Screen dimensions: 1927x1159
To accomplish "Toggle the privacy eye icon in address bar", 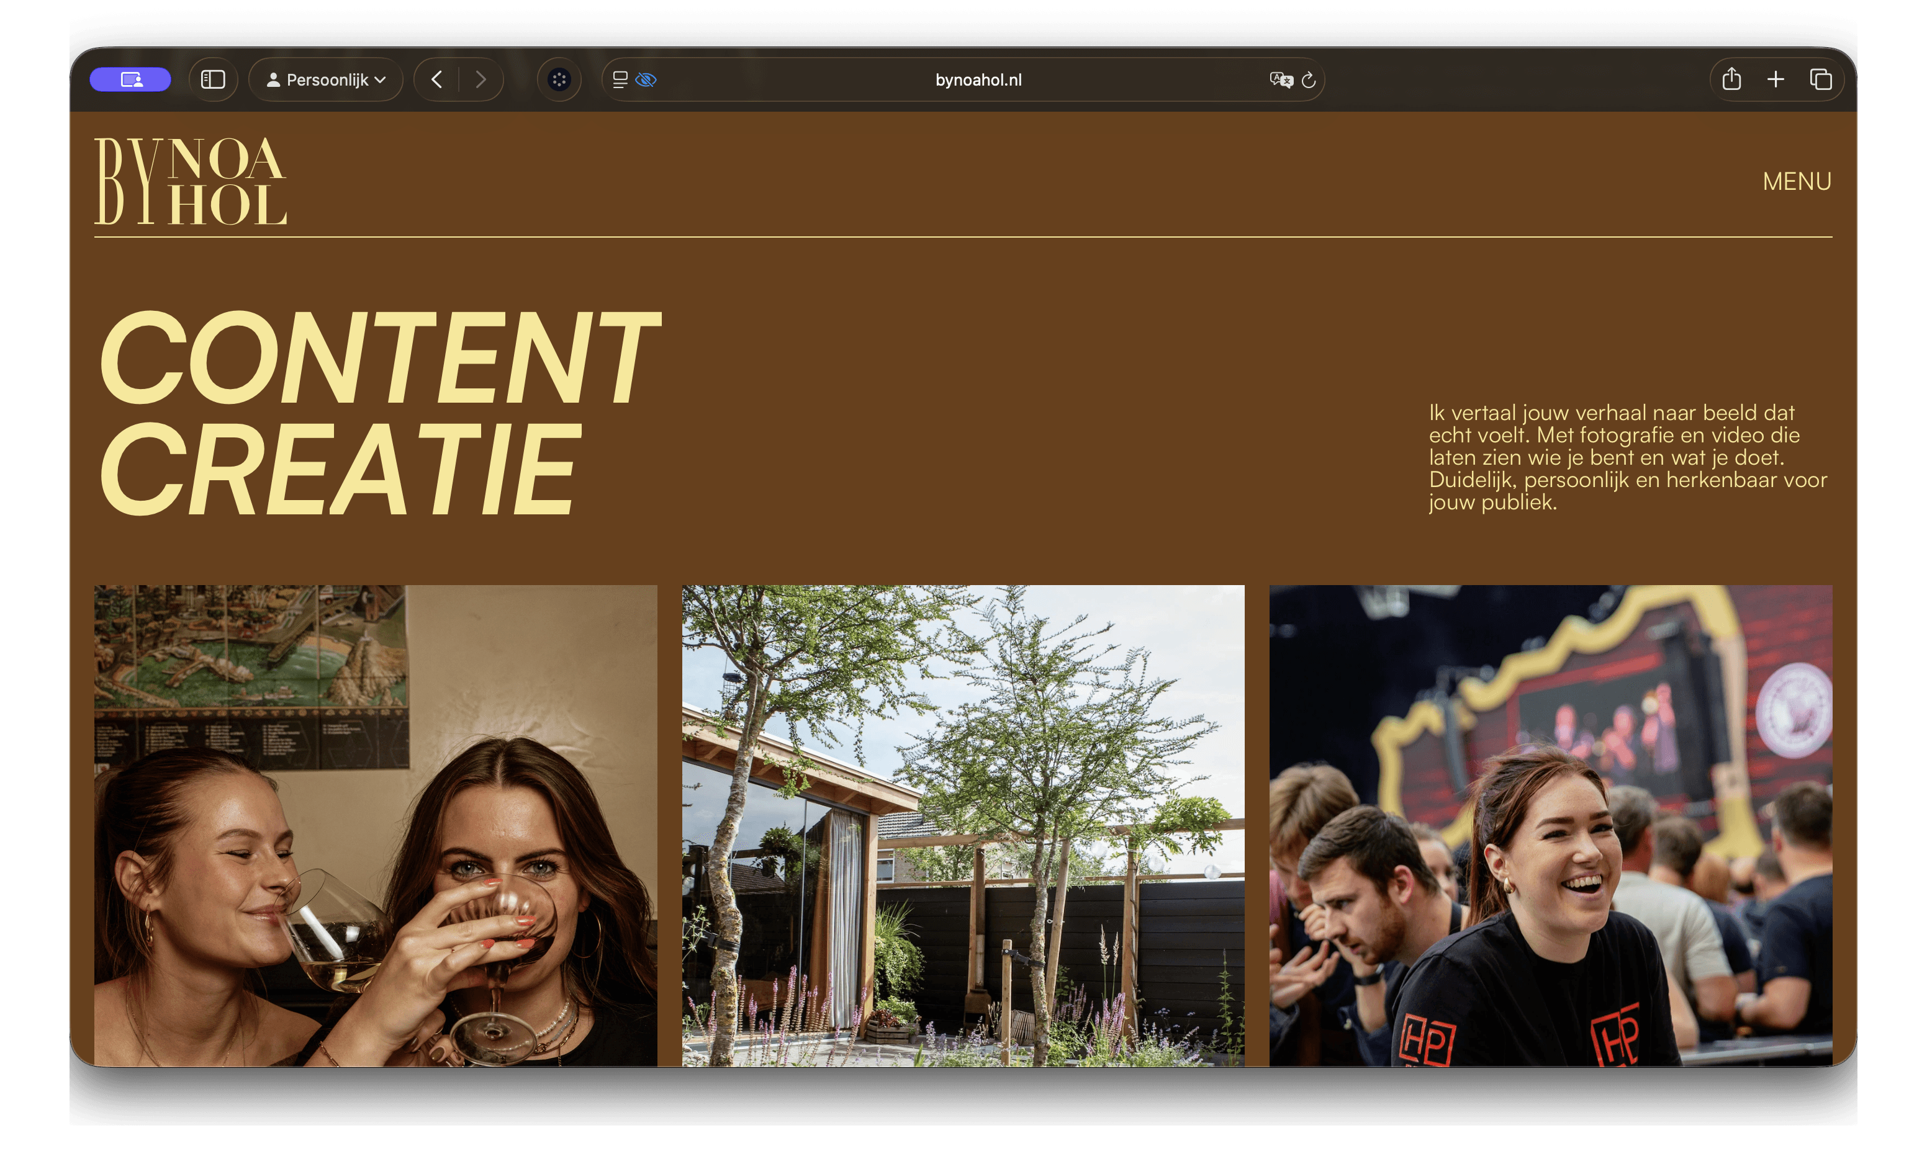I will 646,79.
